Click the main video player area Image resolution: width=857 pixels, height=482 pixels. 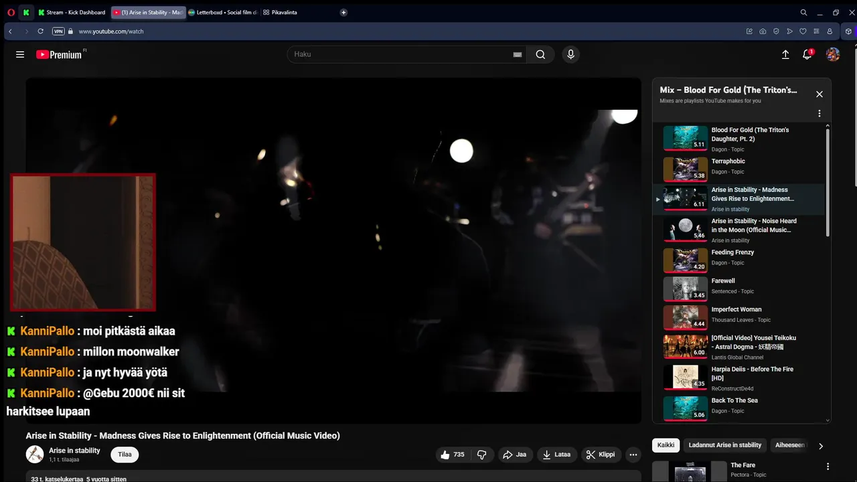pos(333,250)
